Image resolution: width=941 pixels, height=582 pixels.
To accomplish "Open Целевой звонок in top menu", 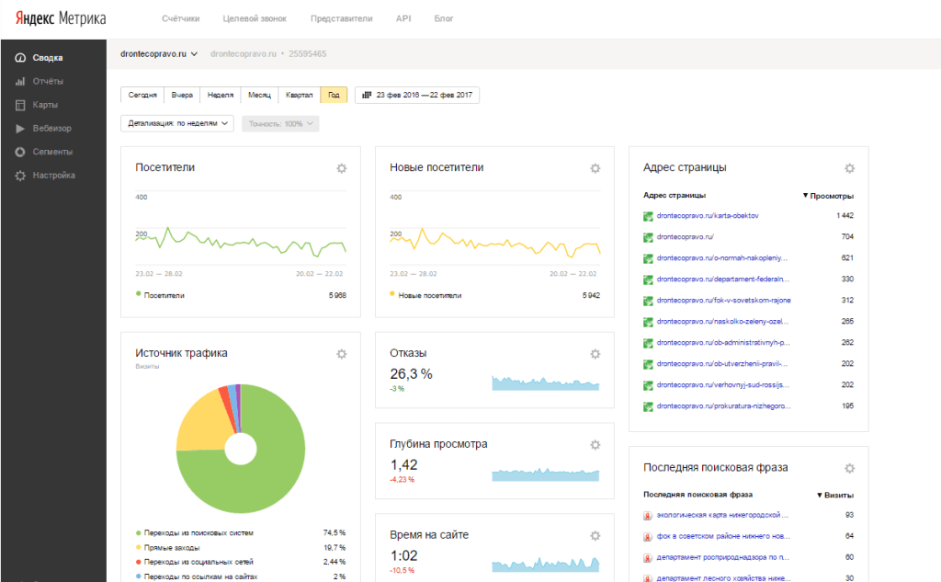I will pos(255,18).
